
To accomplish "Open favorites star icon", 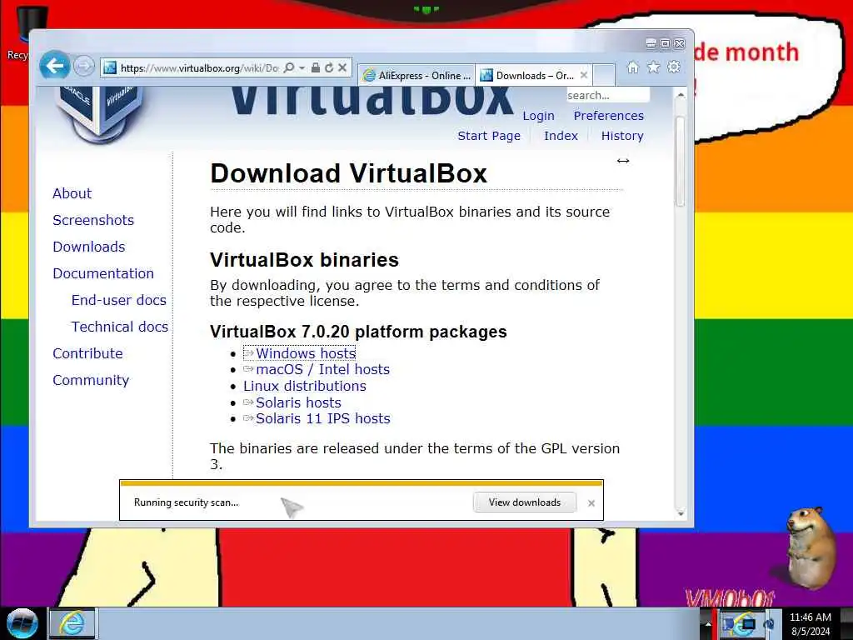I will [x=653, y=67].
